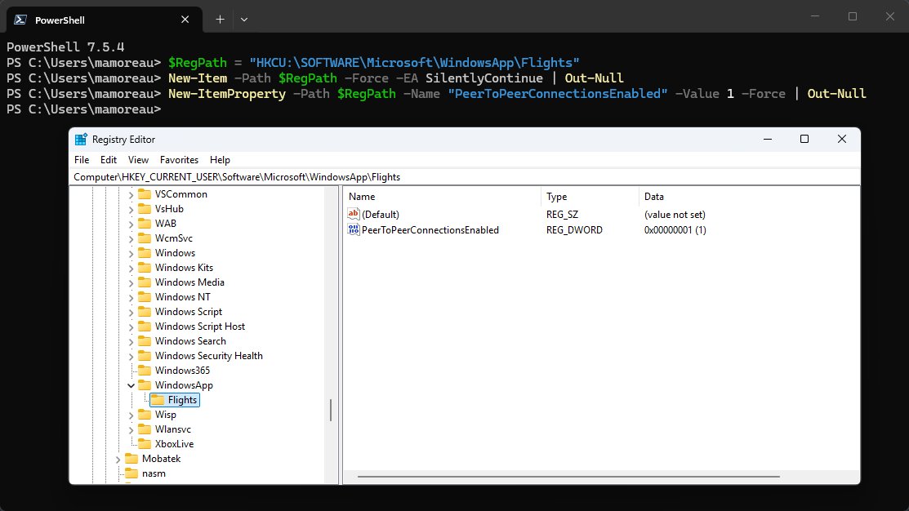Click the Registry Editor title bar icon
909x511 pixels.
pyautogui.click(x=81, y=140)
